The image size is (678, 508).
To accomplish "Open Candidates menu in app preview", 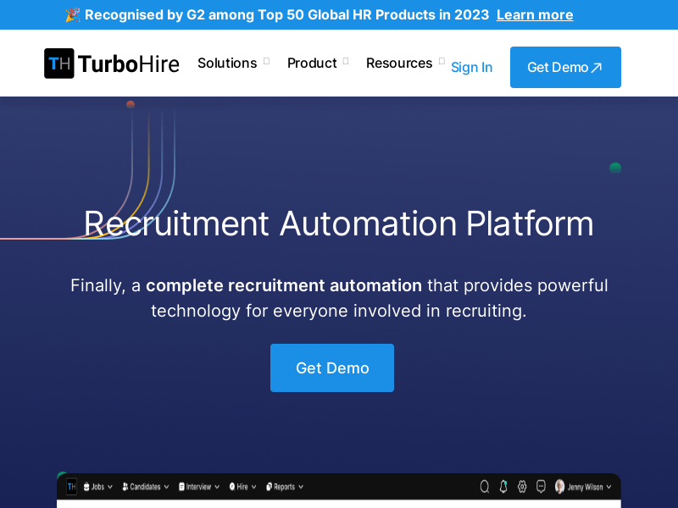I will pyautogui.click(x=145, y=487).
